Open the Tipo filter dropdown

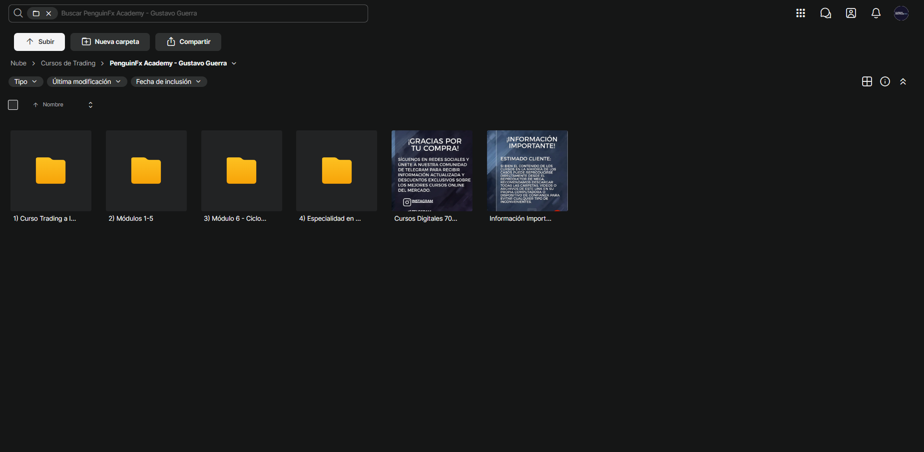26,81
